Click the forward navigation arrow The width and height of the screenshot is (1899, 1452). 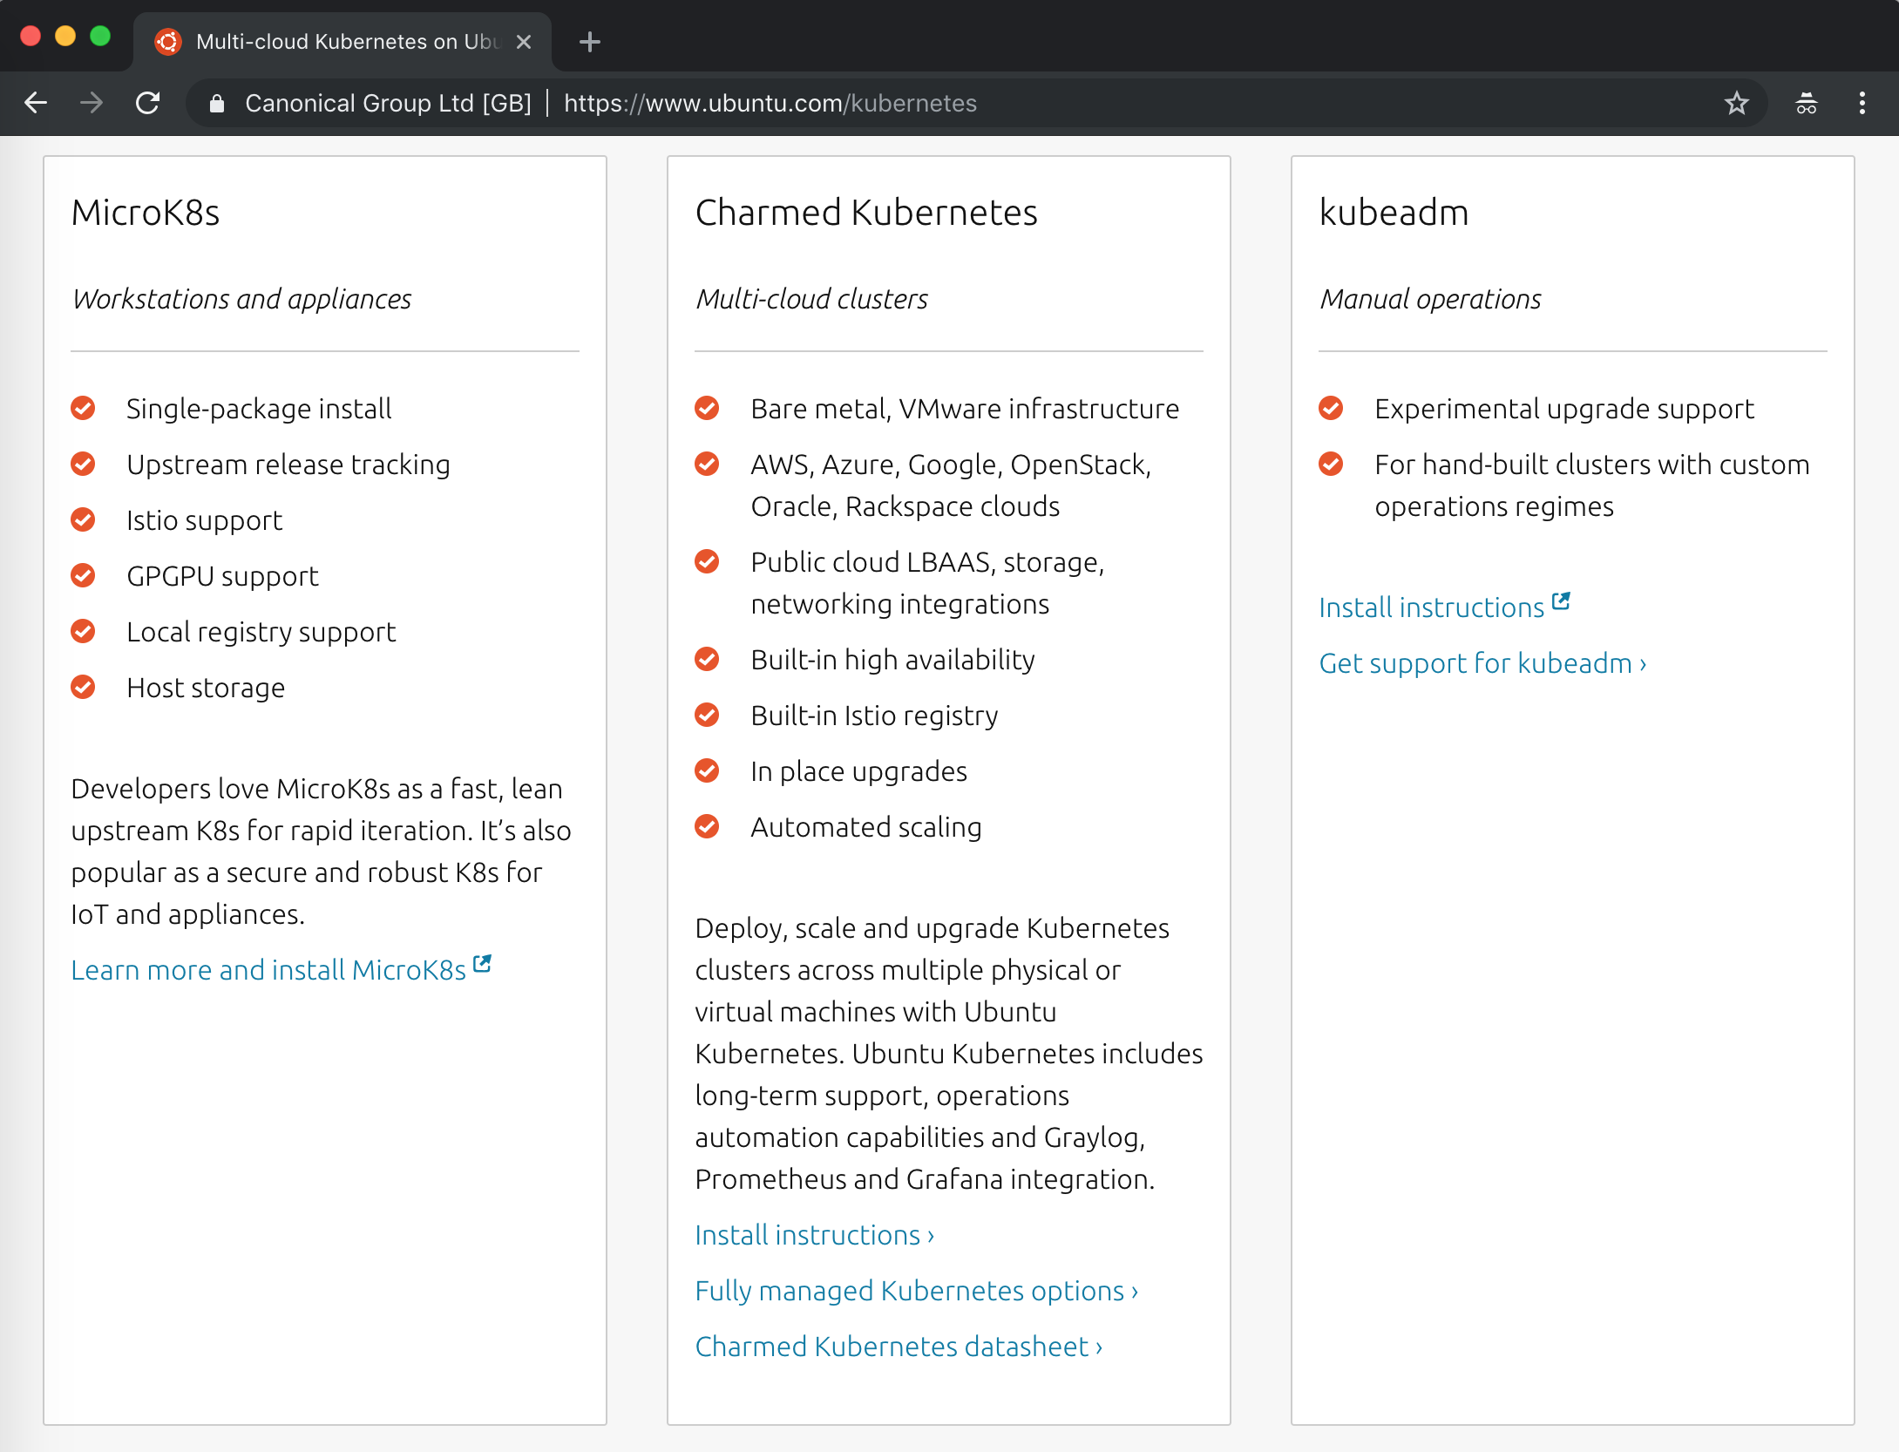click(92, 103)
